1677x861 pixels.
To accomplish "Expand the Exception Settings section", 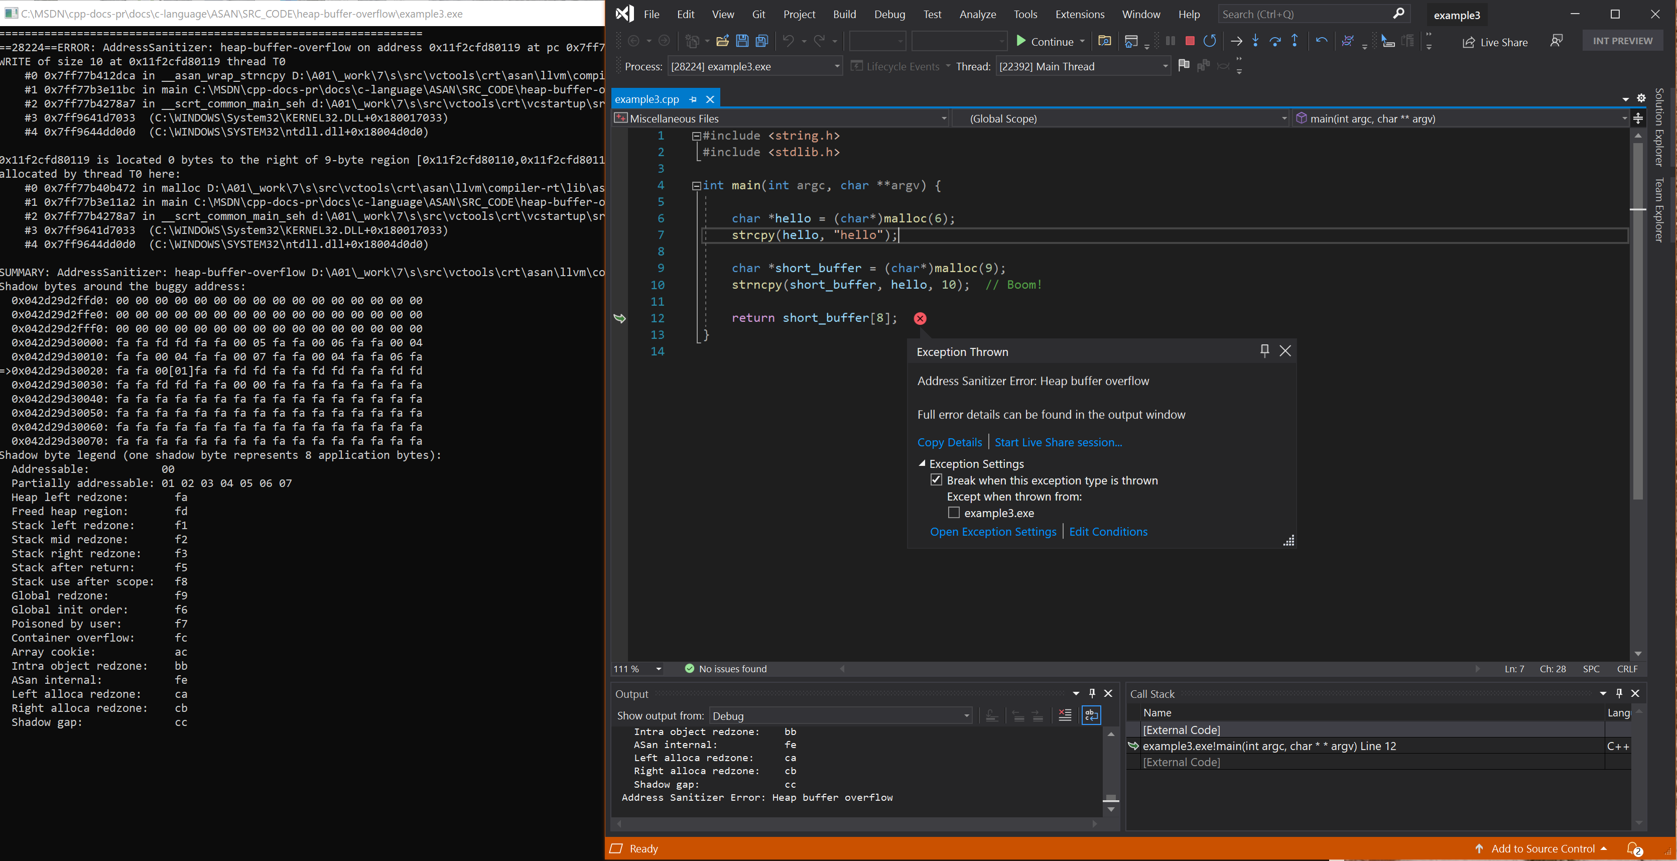I will click(x=921, y=462).
